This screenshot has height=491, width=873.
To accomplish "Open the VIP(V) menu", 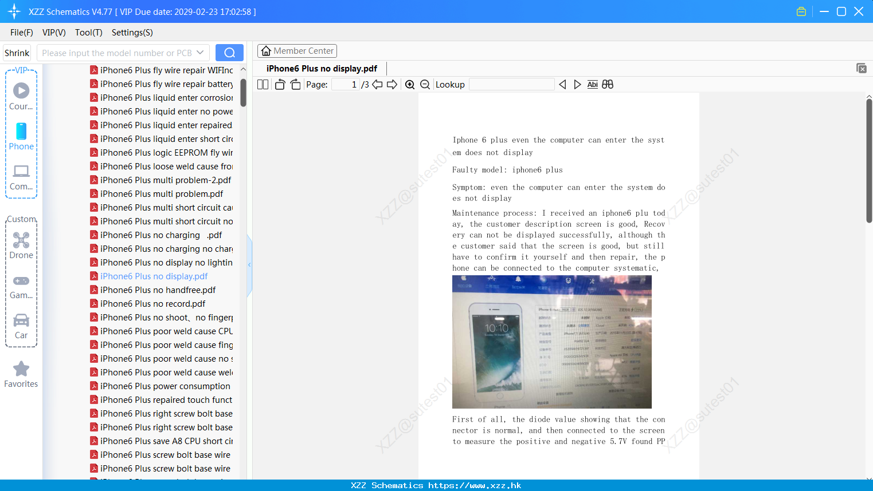I will 54,33.
